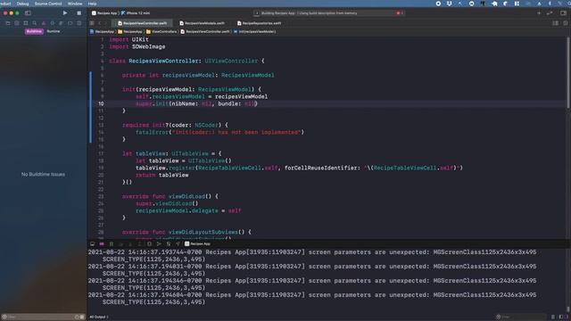Click the Dropbox menu bar icon
Image resolution: width=571 pixels, height=321 pixels.
[450, 4]
